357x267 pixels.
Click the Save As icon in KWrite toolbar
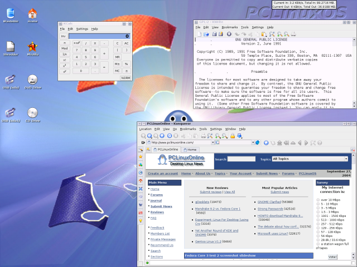(221, 34)
